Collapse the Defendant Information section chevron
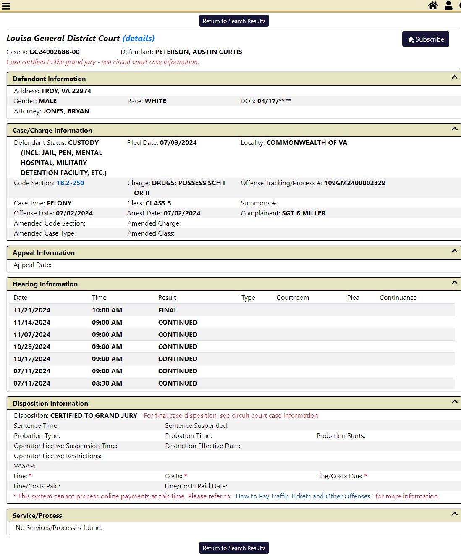 454,77
